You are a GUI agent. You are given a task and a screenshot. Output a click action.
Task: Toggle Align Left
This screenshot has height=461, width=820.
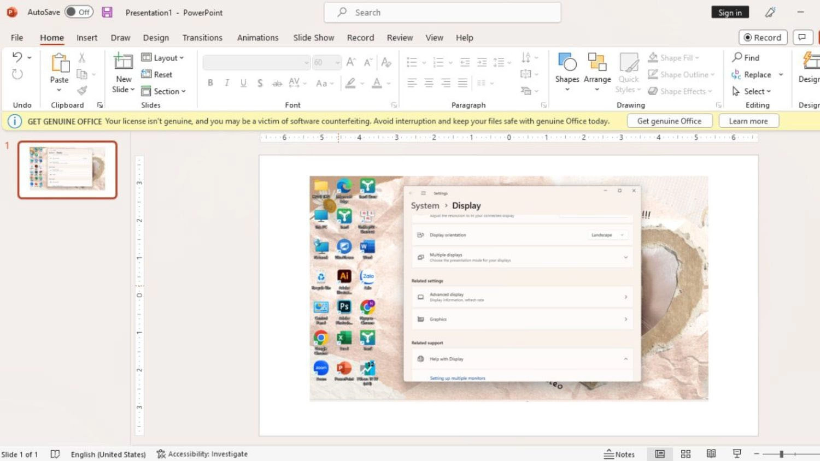coord(412,83)
